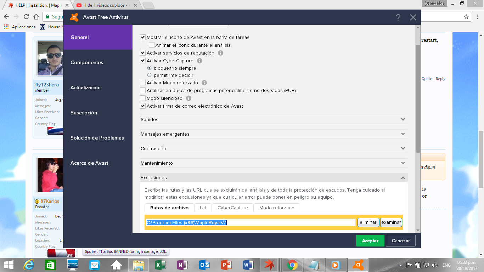Image resolution: width=484 pixels, height=272 pixels.
Task: Click the help question mark icon in Avast
Action: tap(398, 17)
